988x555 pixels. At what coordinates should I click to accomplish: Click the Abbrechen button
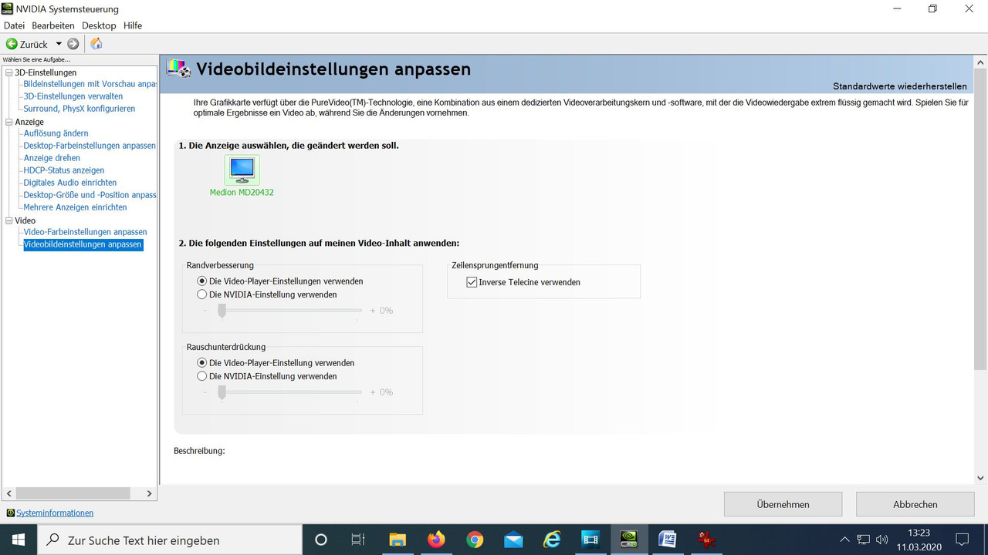tap(915, 504)
